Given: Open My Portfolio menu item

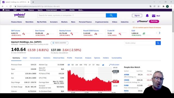Looking at the screenshot, I should point(42,22).
